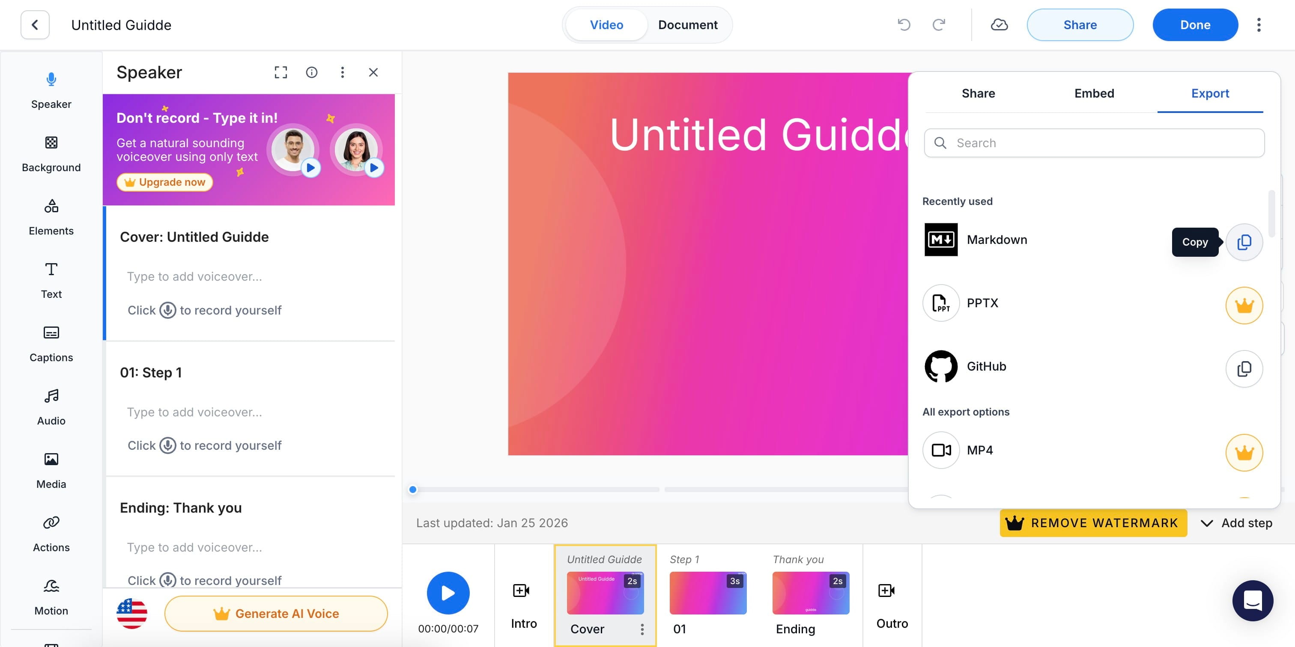The image size is (1295, 647).
Task: Click the video progress slider handle
Action: (413, 489)
